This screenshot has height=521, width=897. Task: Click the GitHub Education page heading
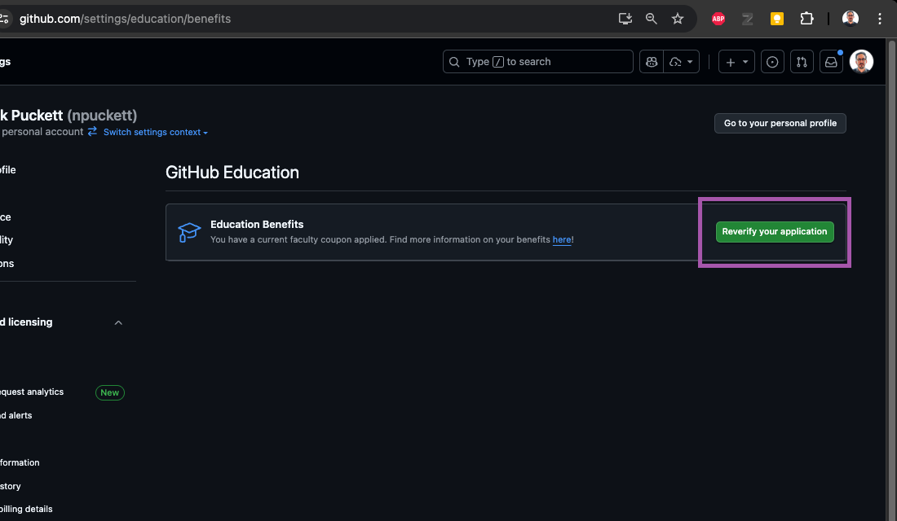[x=232, y=173]
